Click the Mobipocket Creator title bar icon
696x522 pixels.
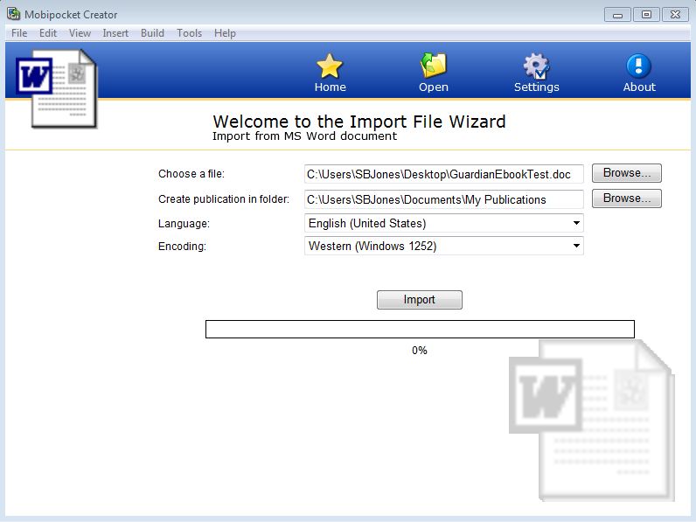pos(13,14)
